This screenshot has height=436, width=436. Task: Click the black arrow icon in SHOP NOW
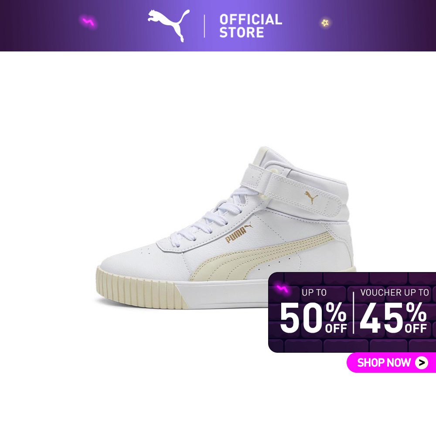pyautogui.click(x=422, y=363)
